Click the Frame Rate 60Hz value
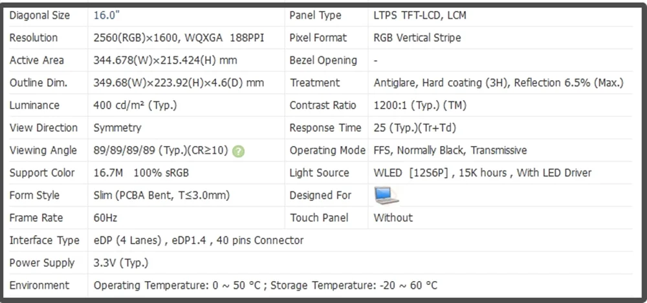 tap(105, 218)
